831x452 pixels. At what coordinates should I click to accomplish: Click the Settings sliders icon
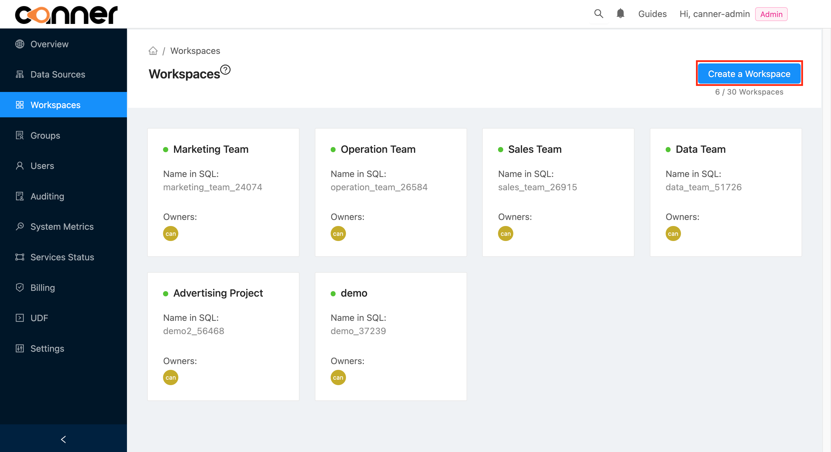coord(20,348)
